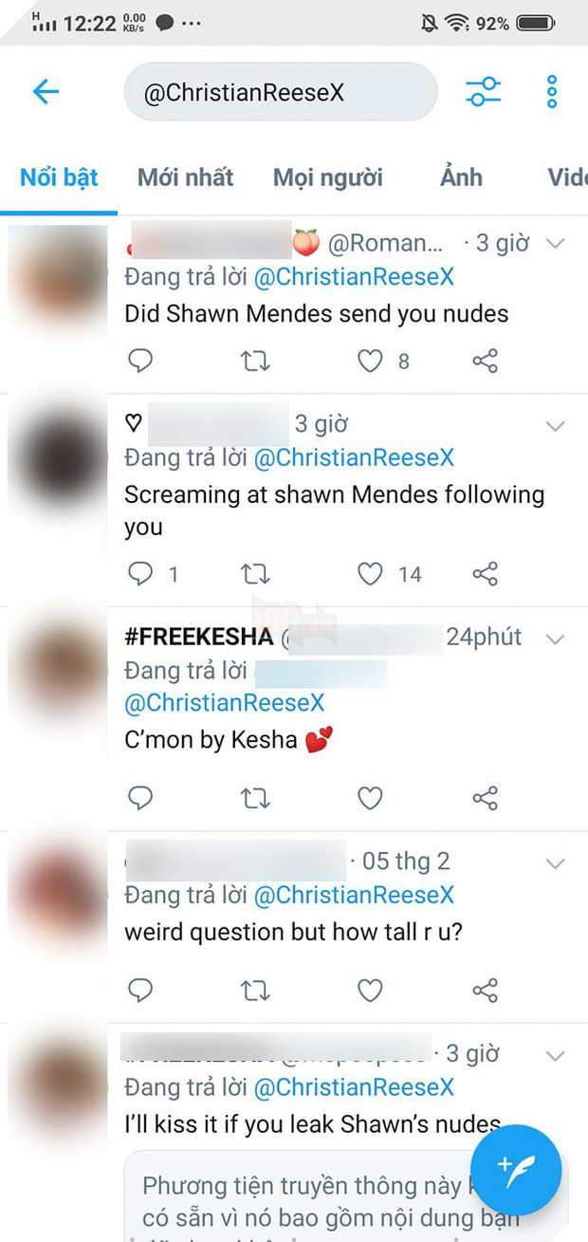Like the 'Screaming at shawn Mendes' tweet
Screen dimensions: 588x1242
click(x=369, y=573)
